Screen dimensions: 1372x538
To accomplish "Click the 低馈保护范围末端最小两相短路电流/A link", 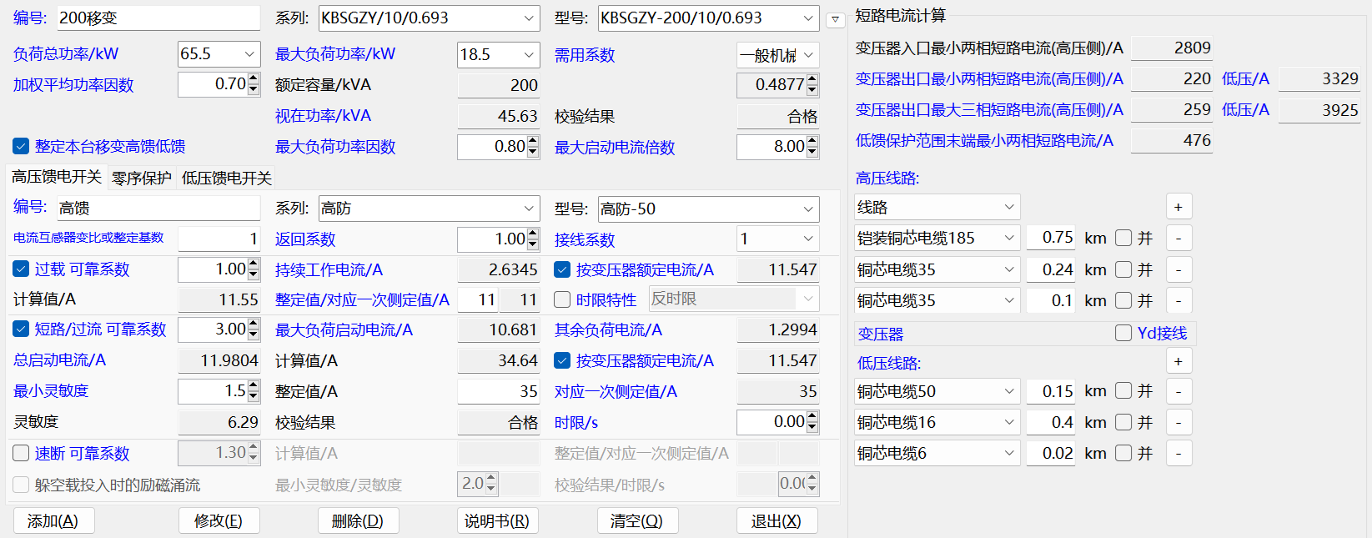I will (x=984, y=141).
